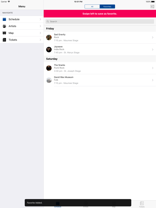Click the Joywave title text
This screenshot has width=156, height=208.
tap(58, 47)
